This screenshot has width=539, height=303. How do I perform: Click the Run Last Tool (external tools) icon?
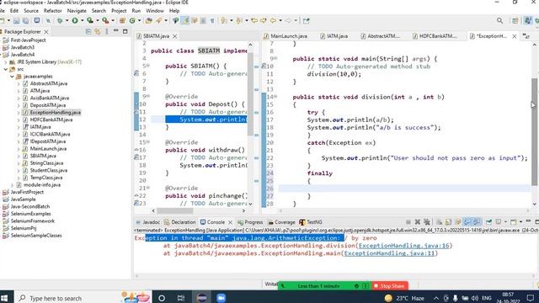[105, 20]
